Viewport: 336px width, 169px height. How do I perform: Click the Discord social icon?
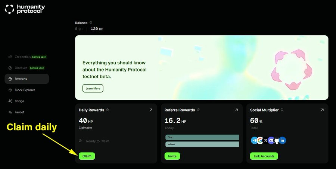[271, 140]
